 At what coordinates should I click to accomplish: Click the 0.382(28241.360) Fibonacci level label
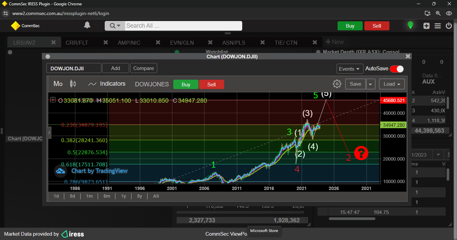(84, 140)
